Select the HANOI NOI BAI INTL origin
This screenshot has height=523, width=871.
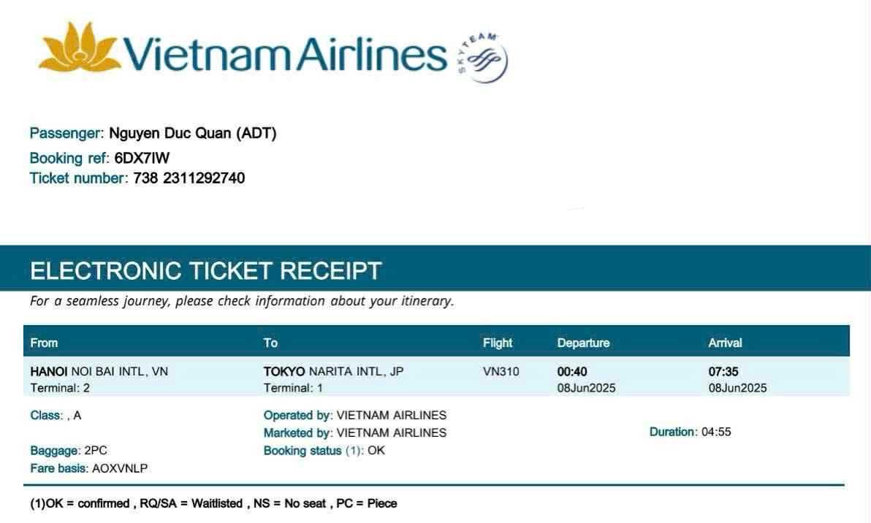[x=99, y=372]
